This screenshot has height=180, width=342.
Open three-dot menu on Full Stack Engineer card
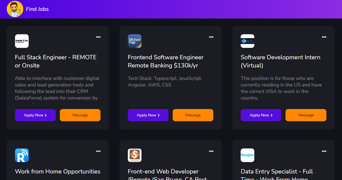click(98, 37)
